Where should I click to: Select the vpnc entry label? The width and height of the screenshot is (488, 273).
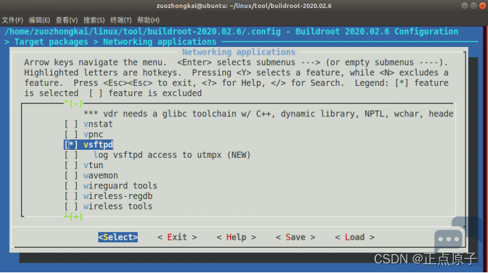[x=93, y=135]
